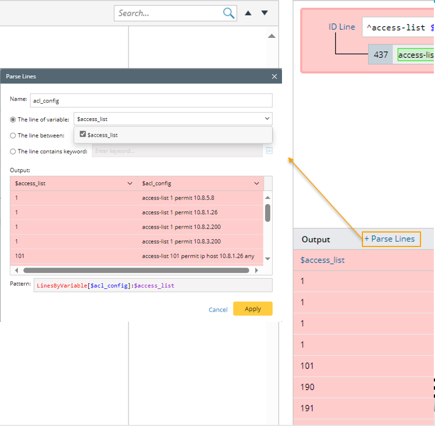Screen dimensions: 435x426
Task: Click the search magnifier icon
Action: point(228,13)
